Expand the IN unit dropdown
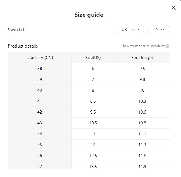The height and width of the screenshot is (177, 181). click(159, 30)
